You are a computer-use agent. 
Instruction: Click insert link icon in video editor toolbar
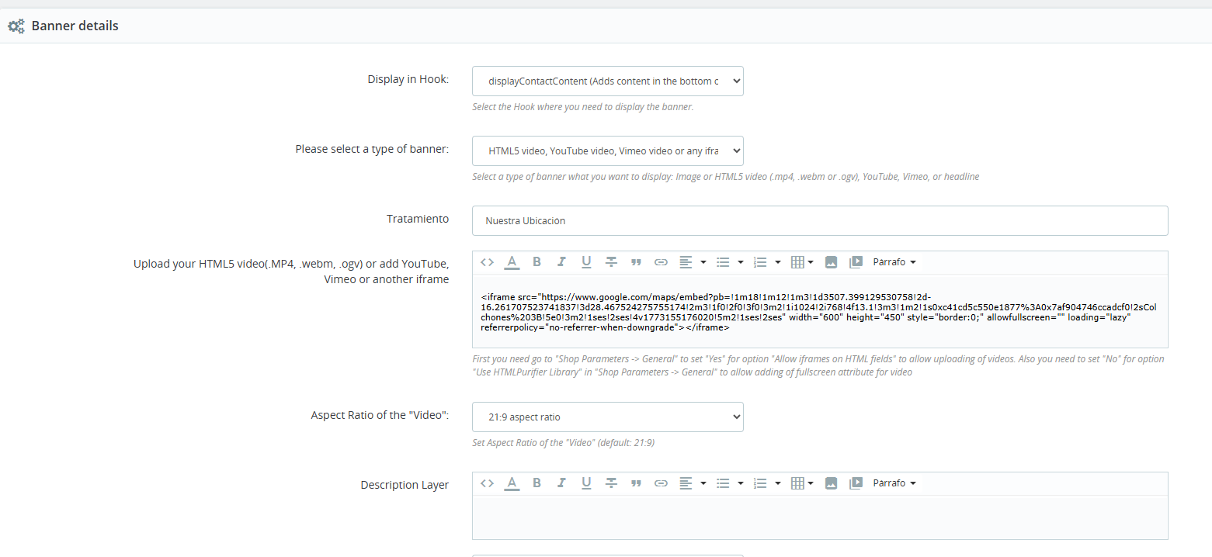[661, 262]
